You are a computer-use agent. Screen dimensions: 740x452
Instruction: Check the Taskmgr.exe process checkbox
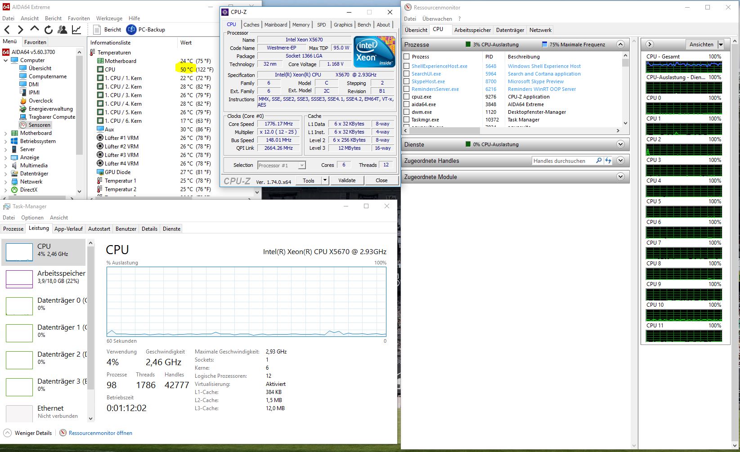point(407,120)
